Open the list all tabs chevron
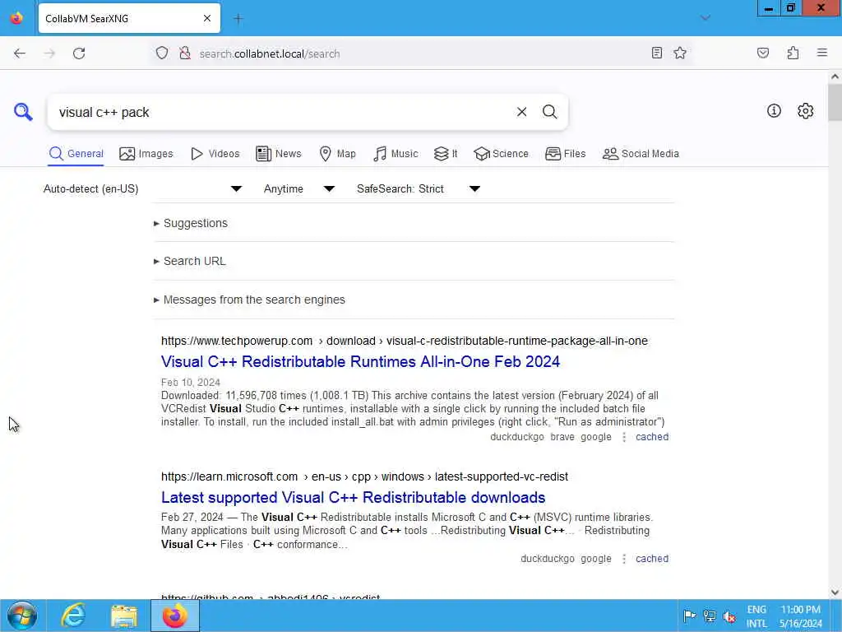Viewport: 842px width, 632px height. 705,18
